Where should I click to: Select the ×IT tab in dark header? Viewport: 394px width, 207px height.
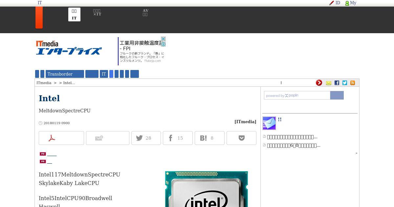click(97, 13)
